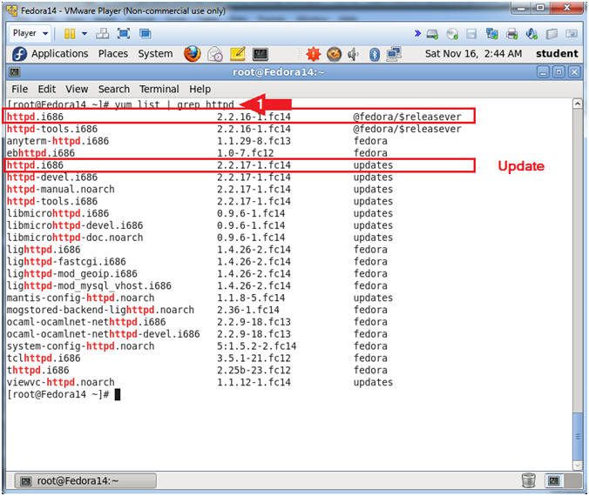Click the anyterm-httpd.i686 entry
This screenshot has height=496, width=589.
coord(58,141)
